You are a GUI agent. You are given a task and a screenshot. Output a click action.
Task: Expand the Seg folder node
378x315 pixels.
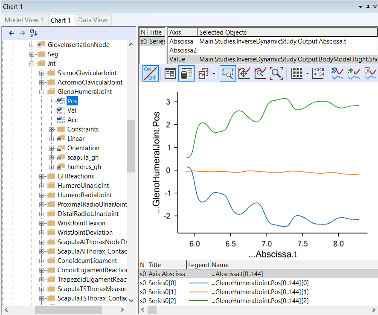[32, 54]
